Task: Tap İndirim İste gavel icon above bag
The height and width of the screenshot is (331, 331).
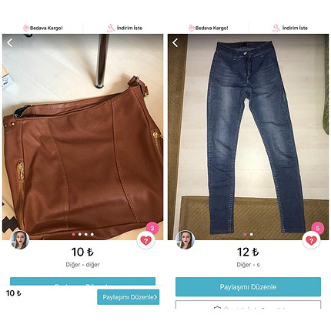Action: click(x=111, y=28)
